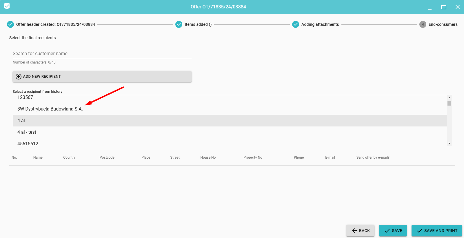The image size is (464, 239).
Task: Click the Save button
Action: (393, 231)
